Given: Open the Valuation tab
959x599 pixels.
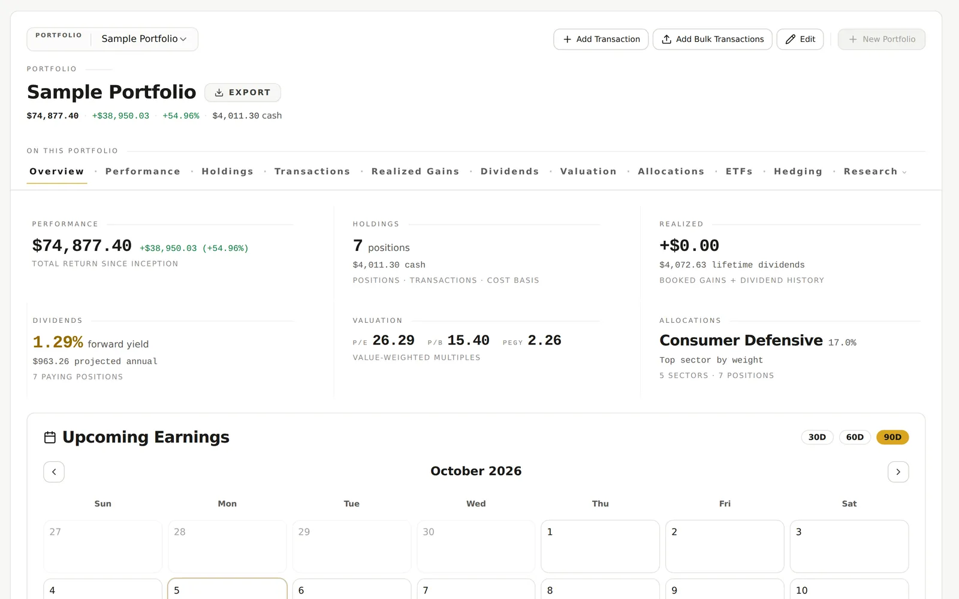Looking at the screenshot, I should [588, 172].
